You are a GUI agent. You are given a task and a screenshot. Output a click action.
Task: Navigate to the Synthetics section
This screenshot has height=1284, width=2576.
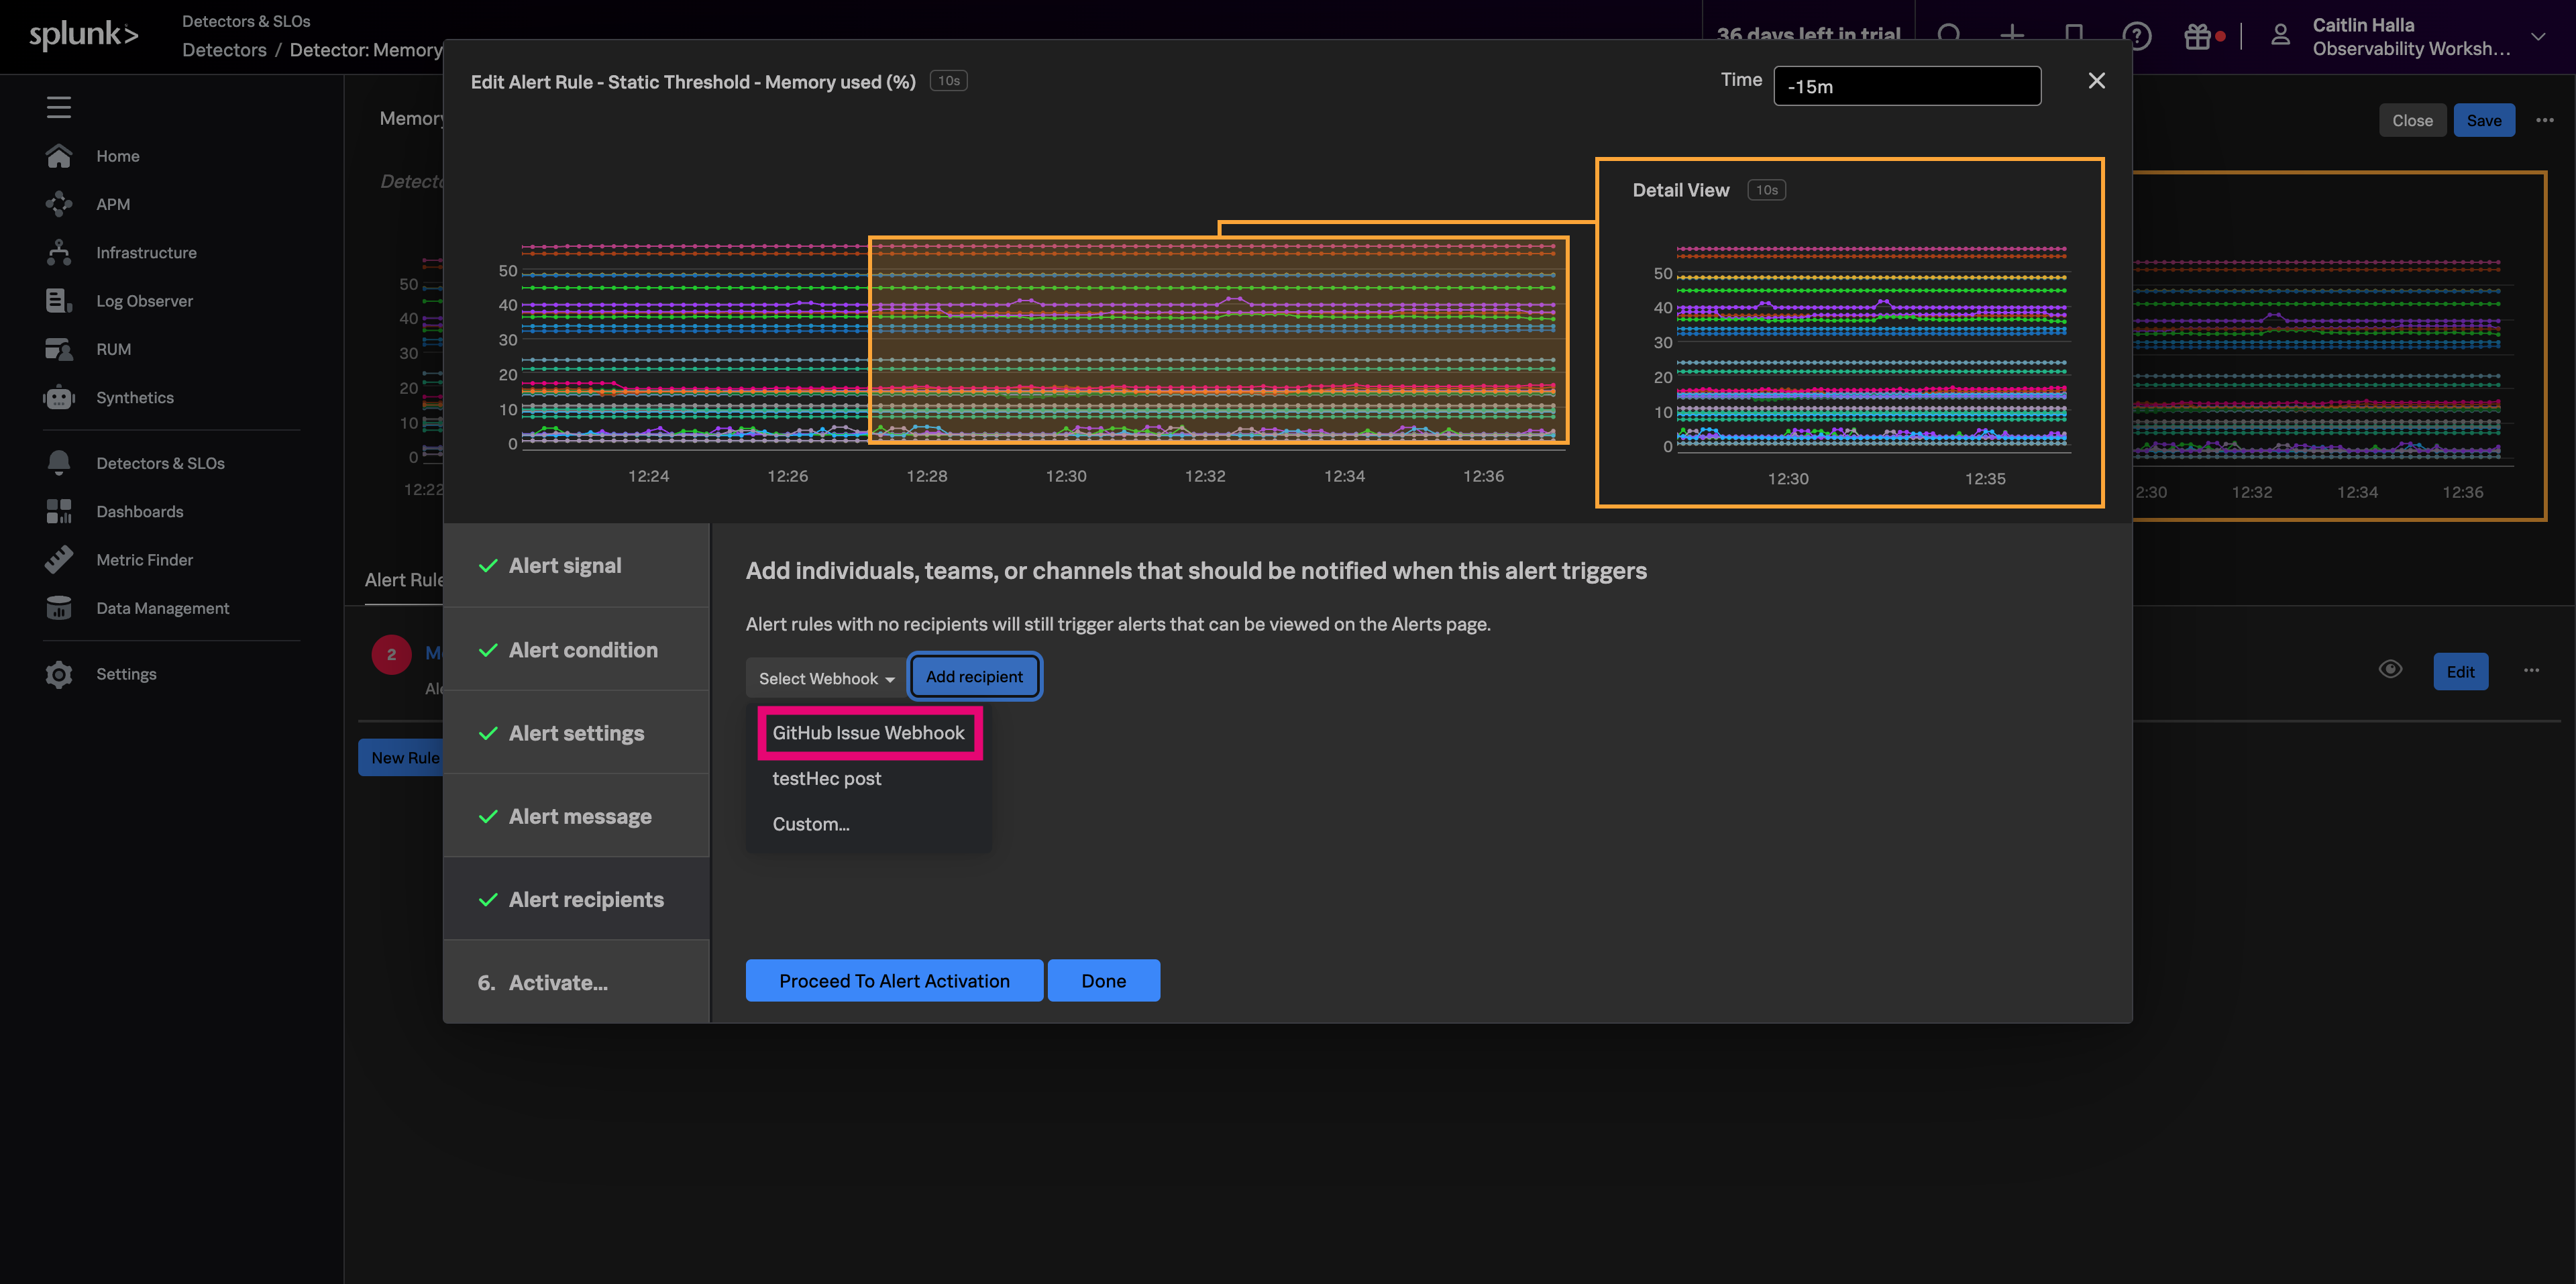pyautogui.click(x=135, y=397)
